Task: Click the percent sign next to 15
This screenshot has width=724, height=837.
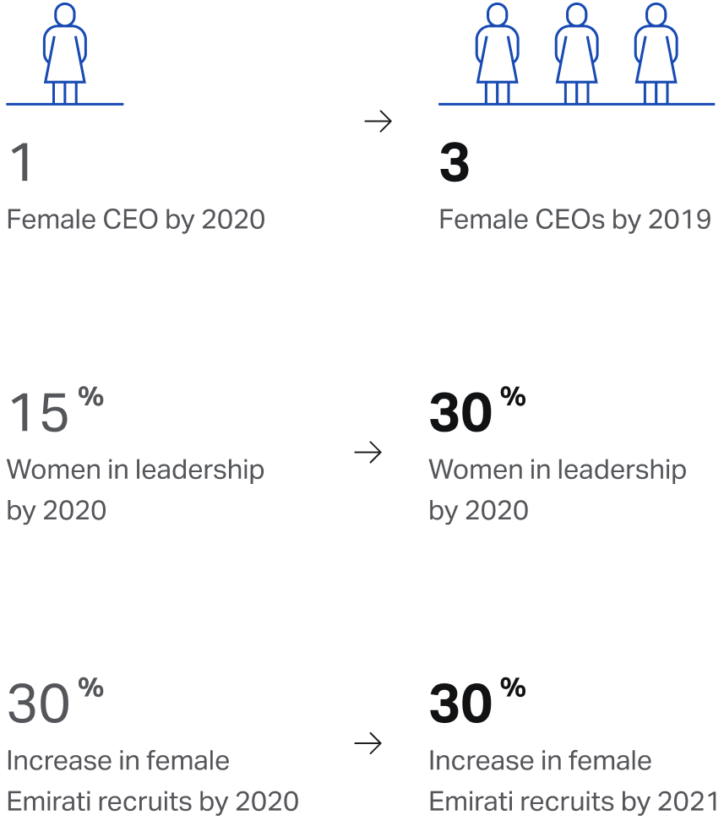Action: (x=90, y=397)
